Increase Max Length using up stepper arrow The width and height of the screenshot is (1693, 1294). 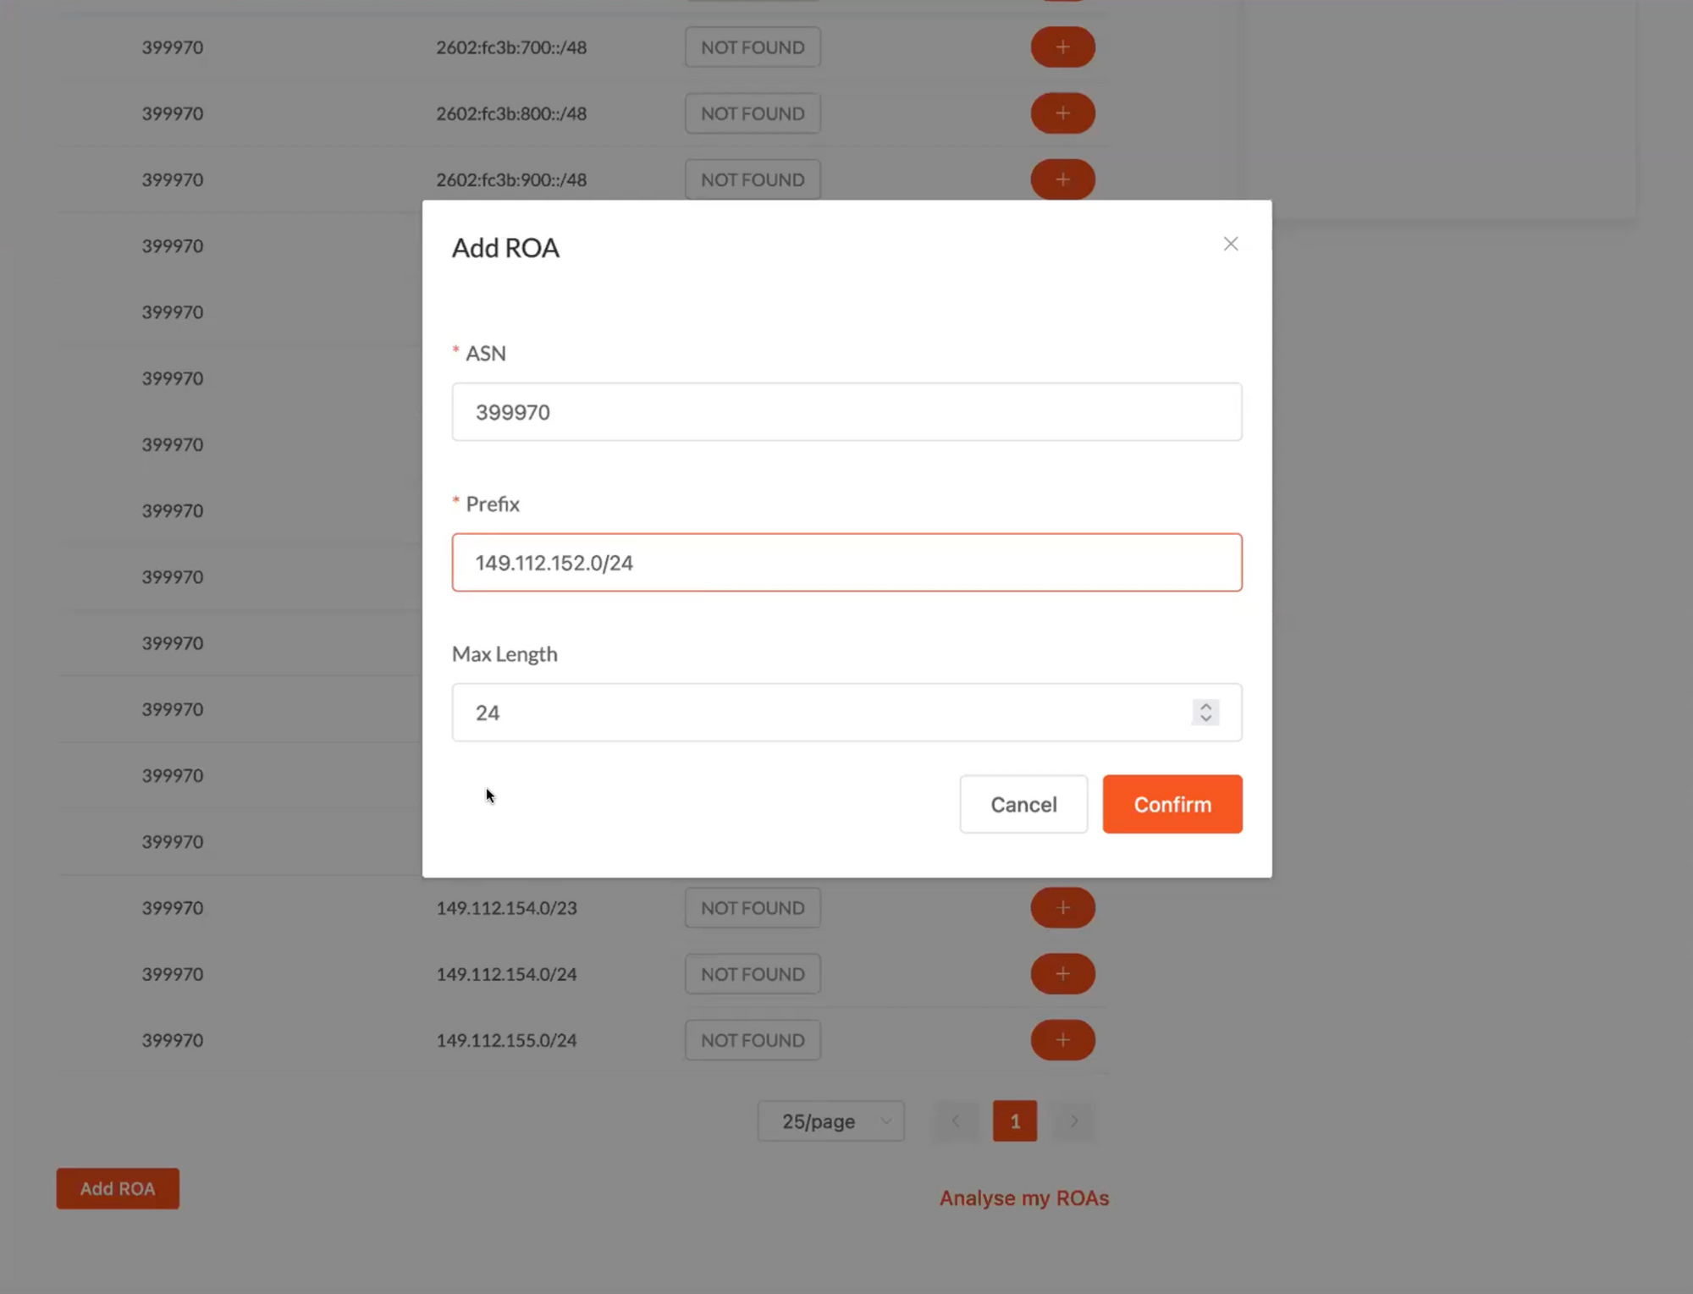click(1205, 706)
